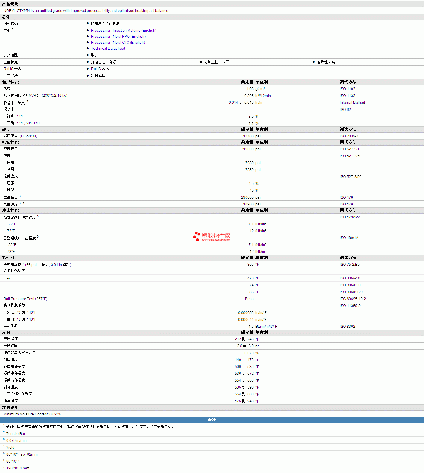
Task: Select ISO 180/1A test method
Action: [x=349, y=238]
